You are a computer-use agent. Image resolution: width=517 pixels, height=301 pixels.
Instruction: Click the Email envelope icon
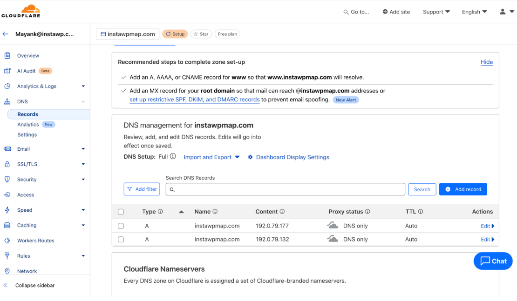coord(7,149)
